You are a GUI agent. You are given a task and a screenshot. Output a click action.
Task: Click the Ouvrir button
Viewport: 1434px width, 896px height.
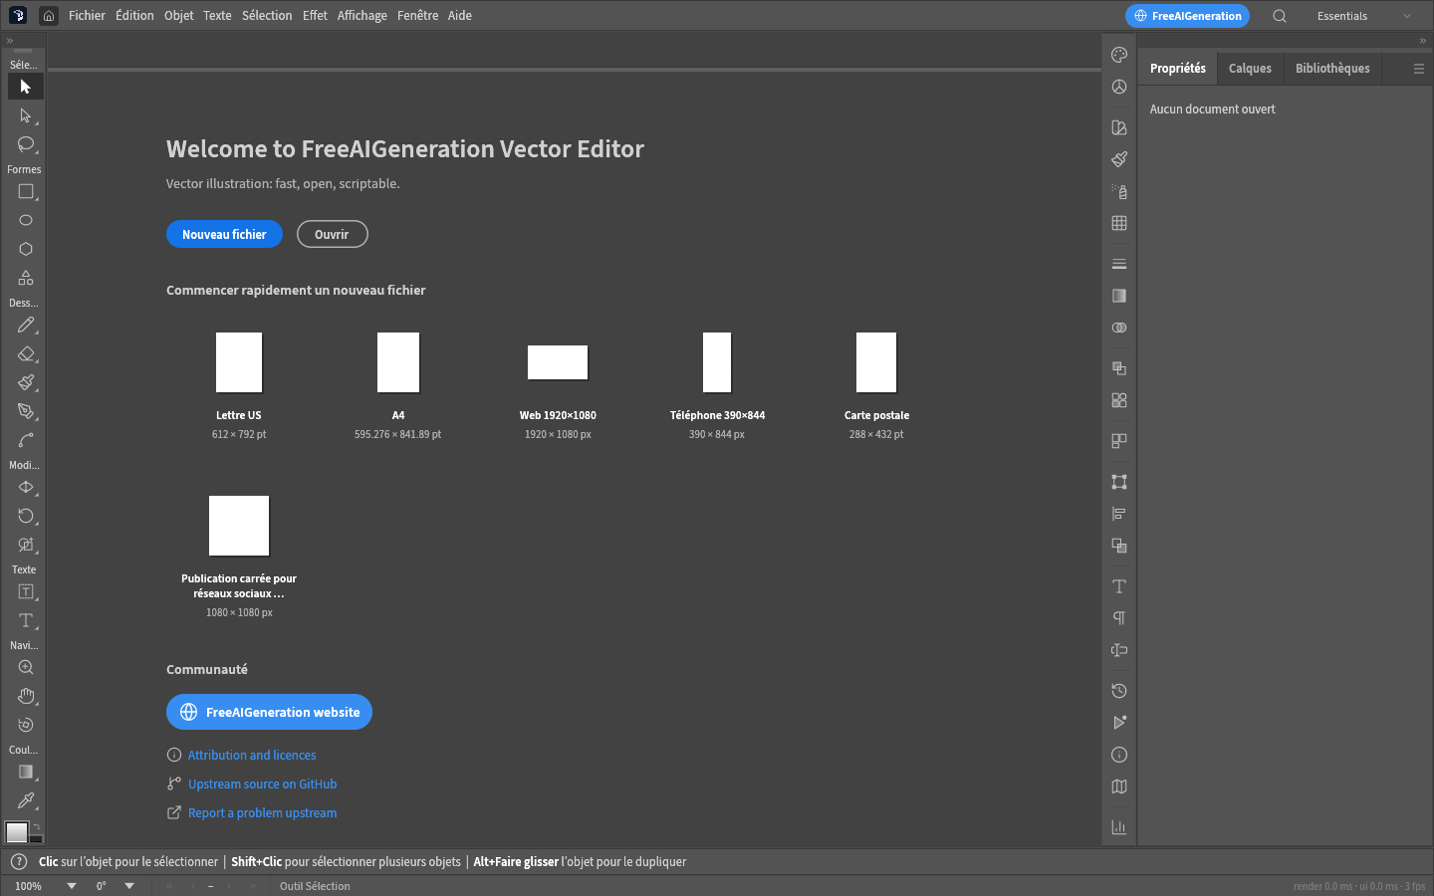click(332, 234)
